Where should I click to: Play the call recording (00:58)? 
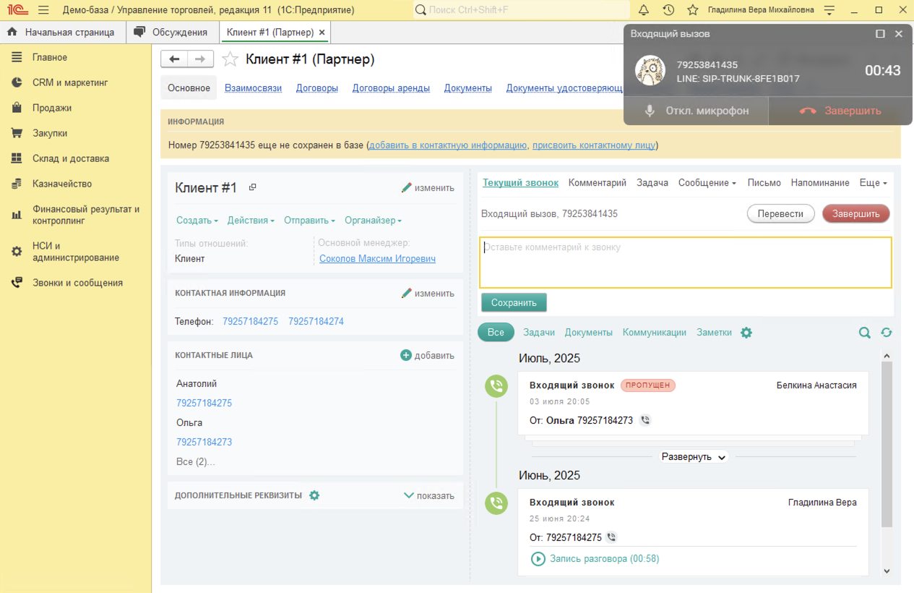538,559
